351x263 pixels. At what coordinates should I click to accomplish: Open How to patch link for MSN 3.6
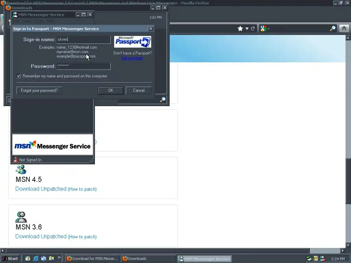pyautogui.click(x=82, y=237)
